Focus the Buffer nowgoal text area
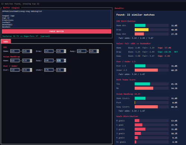Viewport: 186px width, 145px height. point(57,19)
